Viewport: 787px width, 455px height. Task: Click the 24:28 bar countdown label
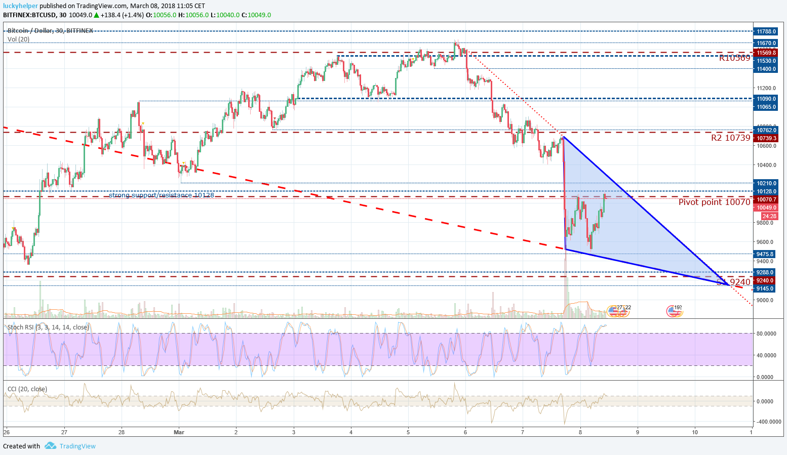(769, 216)
